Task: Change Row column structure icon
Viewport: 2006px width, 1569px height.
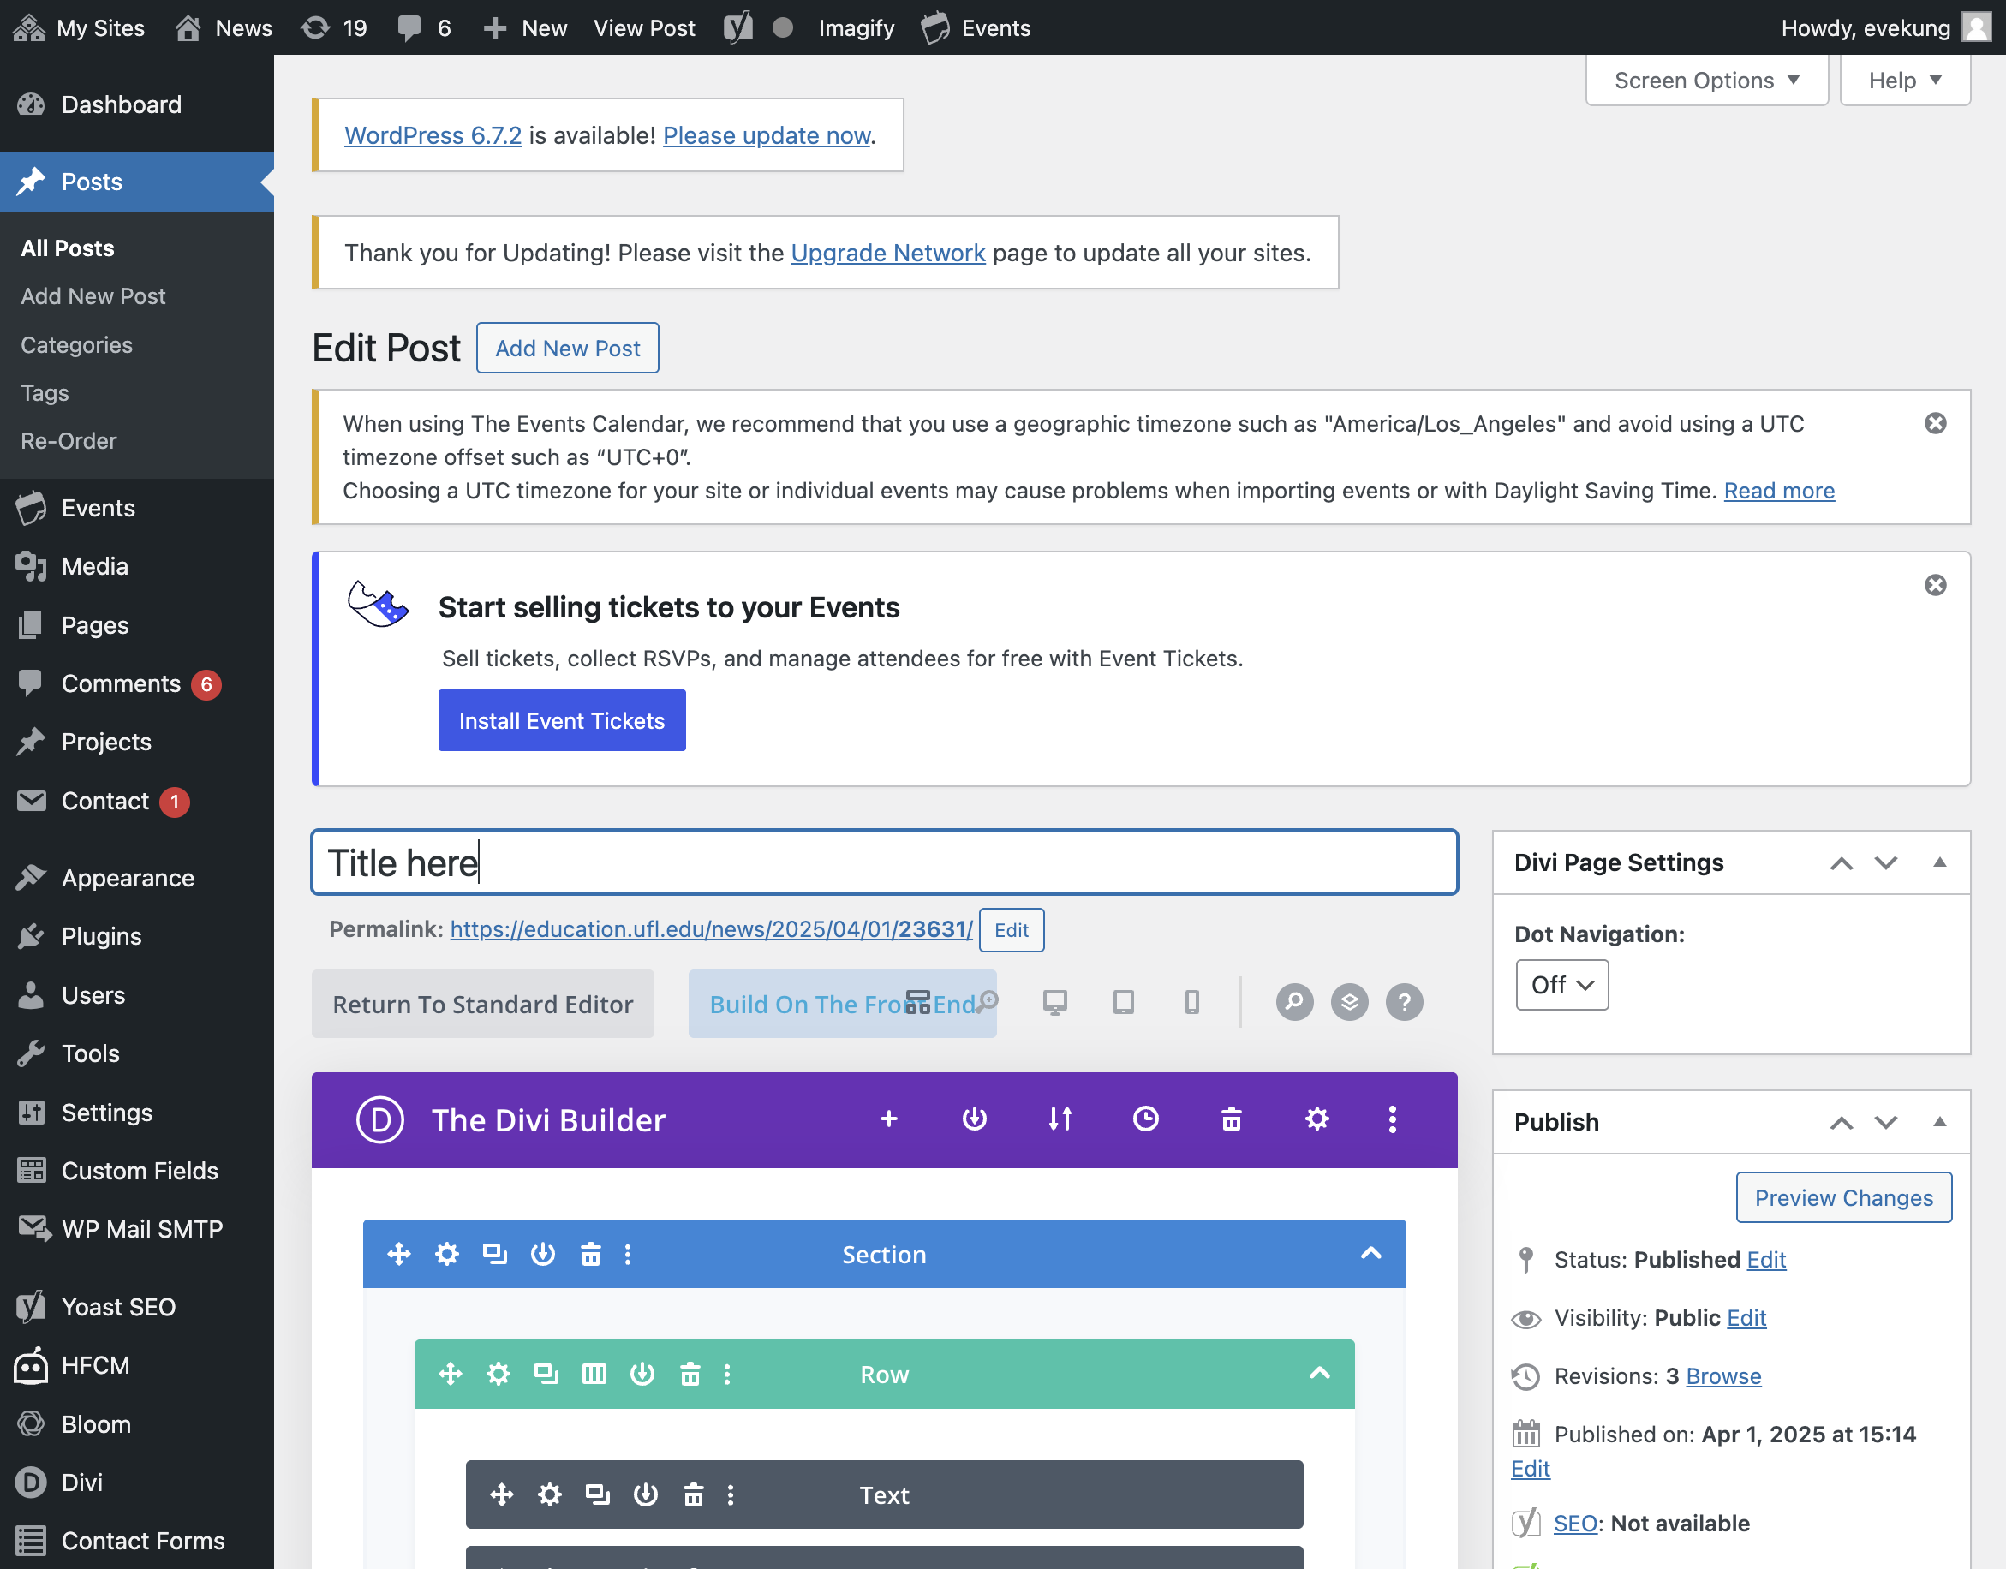Action: coord(594,1375)
